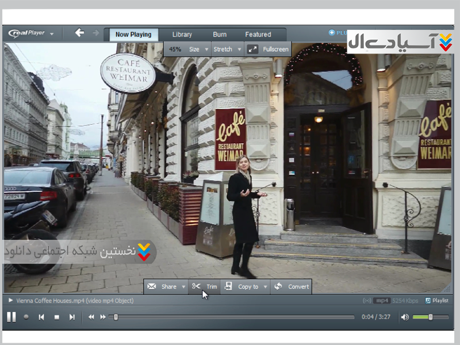Skip to the previous track
The image size is (460, 345).
(x=41, y=317)
